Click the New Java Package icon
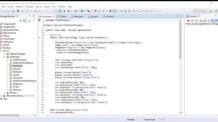This screenshot has width=218, height=122. (64, 11)
